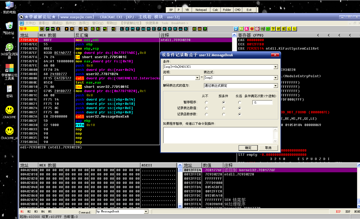The width and height of the screenshot is (360, 219).
Task: Click the 取消 (Cancel) button in dialog
Action: point(268,148)
